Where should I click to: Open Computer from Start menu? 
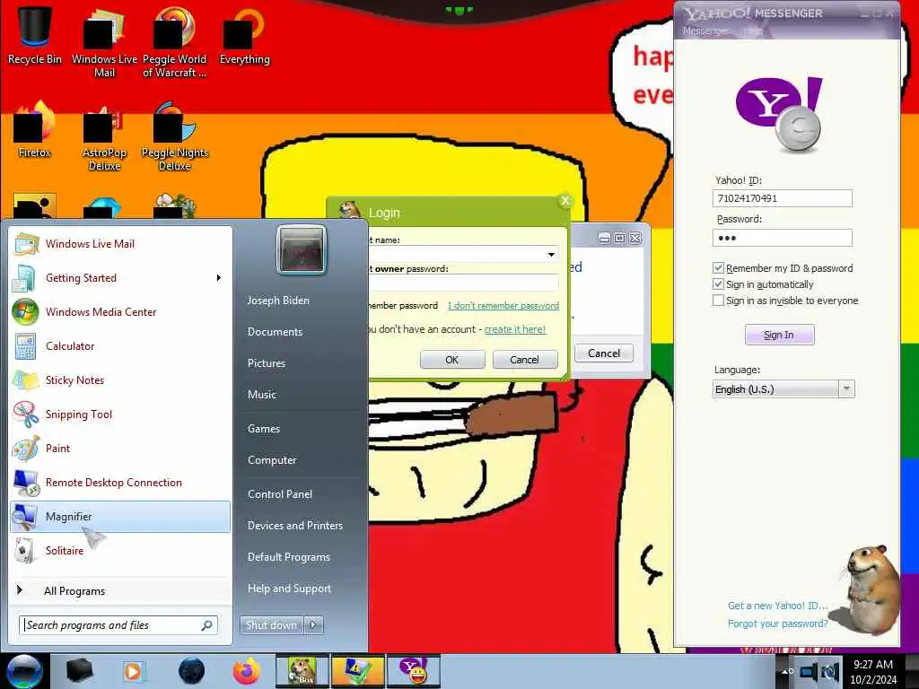(272, 460)
